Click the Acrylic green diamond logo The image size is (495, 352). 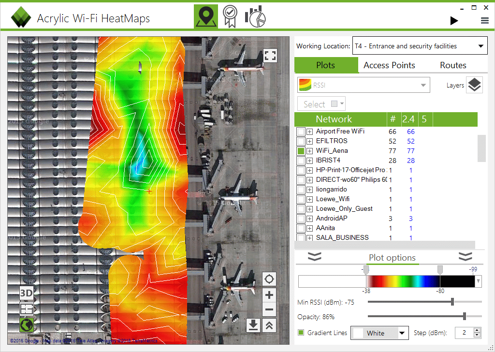pyautogui.click(x=21, y=17)
